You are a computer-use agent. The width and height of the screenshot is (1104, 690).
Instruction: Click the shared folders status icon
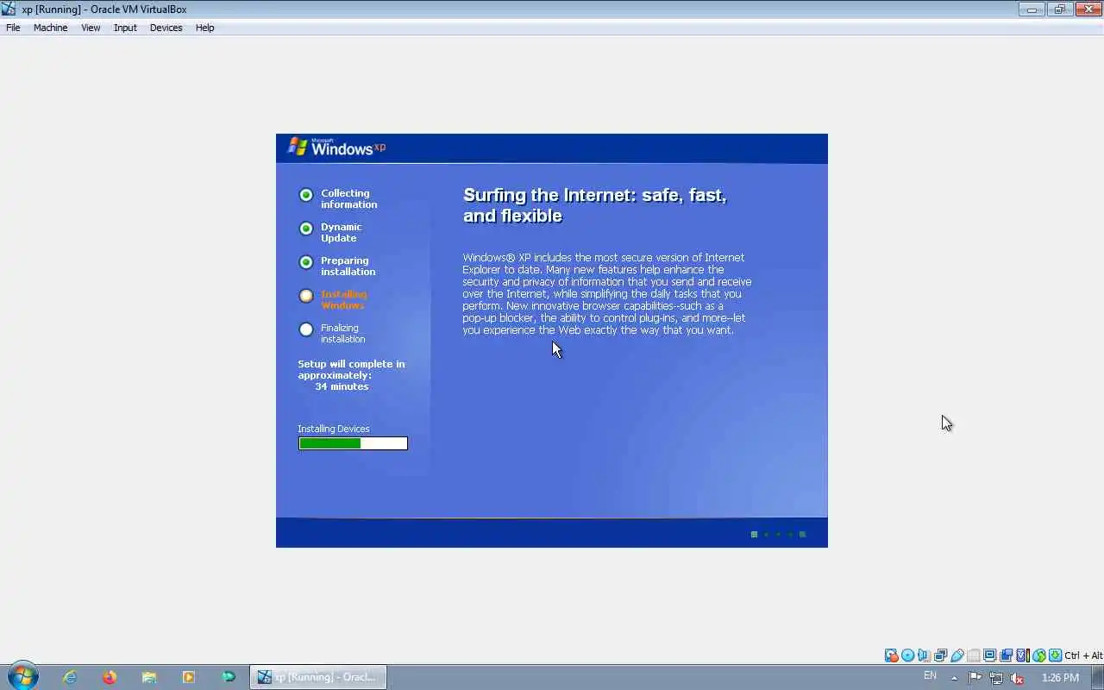click(974, 655)
